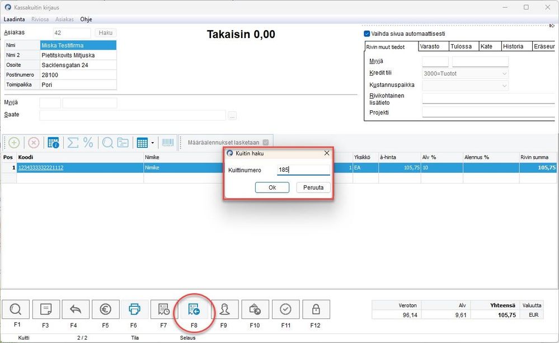Open the grid view dropdown arrow in toolbar

click(x=153, y=143)
